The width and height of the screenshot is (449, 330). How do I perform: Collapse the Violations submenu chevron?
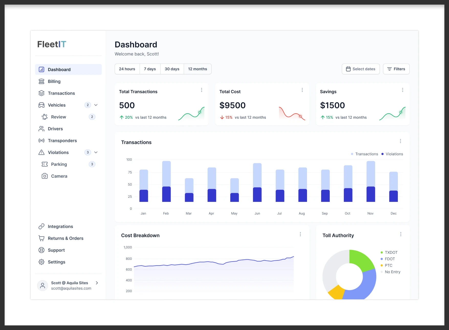tap(96, 152)
